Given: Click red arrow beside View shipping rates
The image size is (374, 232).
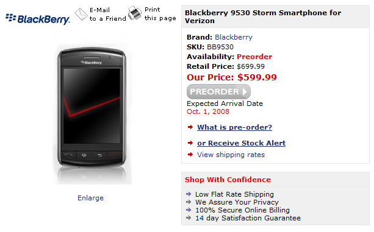Looking at the screenshot, I should point(190,155).
